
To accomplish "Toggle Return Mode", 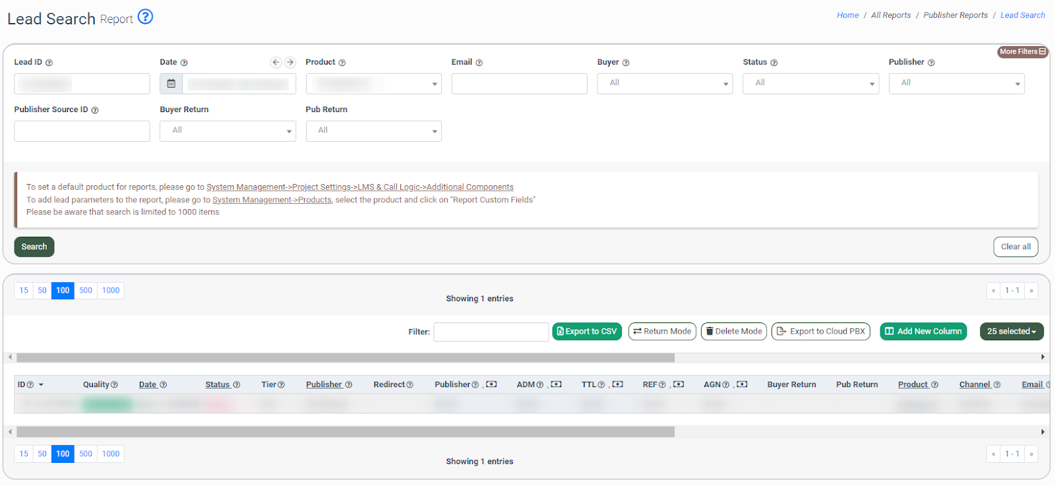I will pyautogui.click(x=662, y=332).
